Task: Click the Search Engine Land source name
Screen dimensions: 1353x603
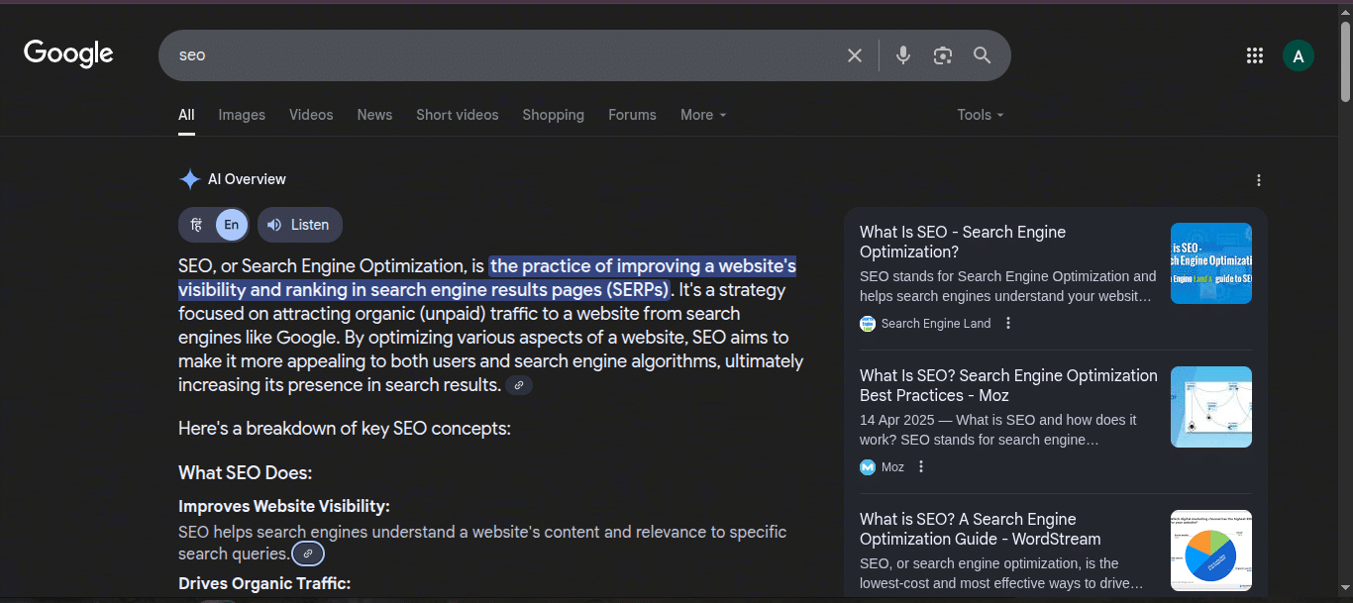Action: coord(936,323)
